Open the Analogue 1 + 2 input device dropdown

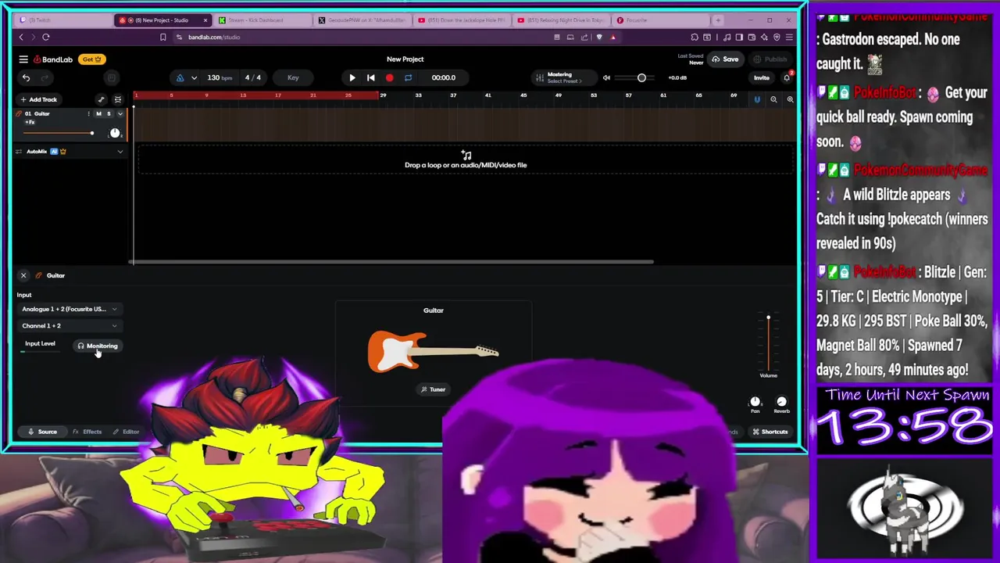tap(69, 310)
